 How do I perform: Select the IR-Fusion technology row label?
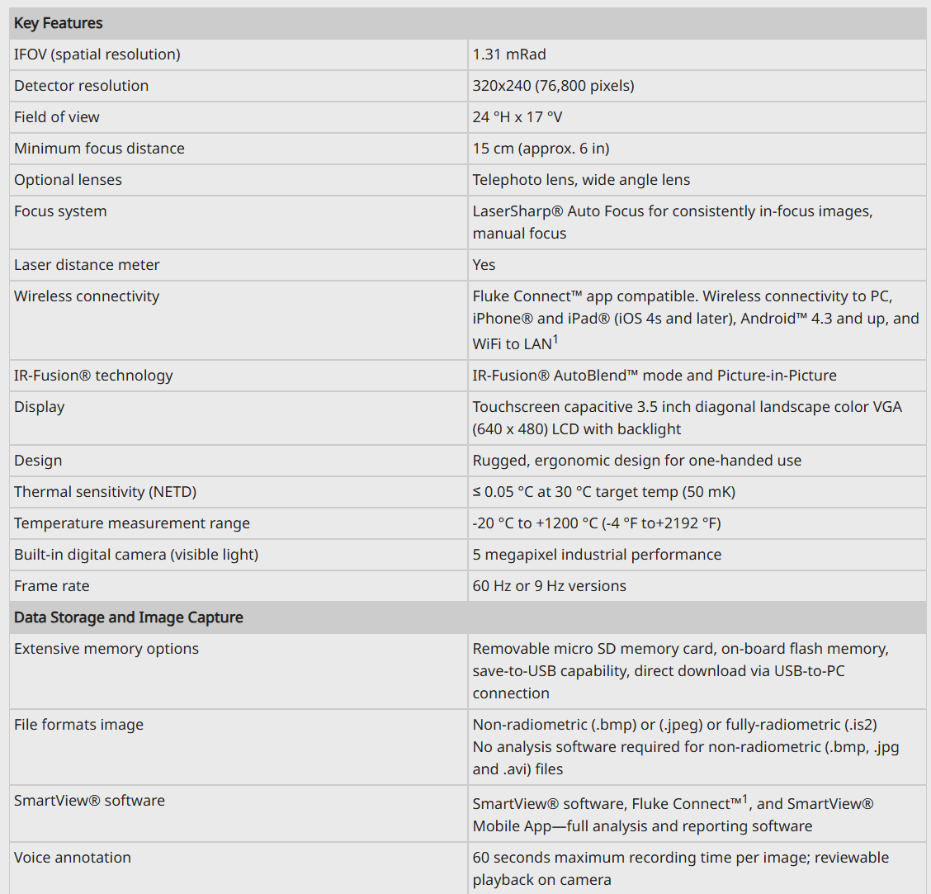[x=93, y=376]
